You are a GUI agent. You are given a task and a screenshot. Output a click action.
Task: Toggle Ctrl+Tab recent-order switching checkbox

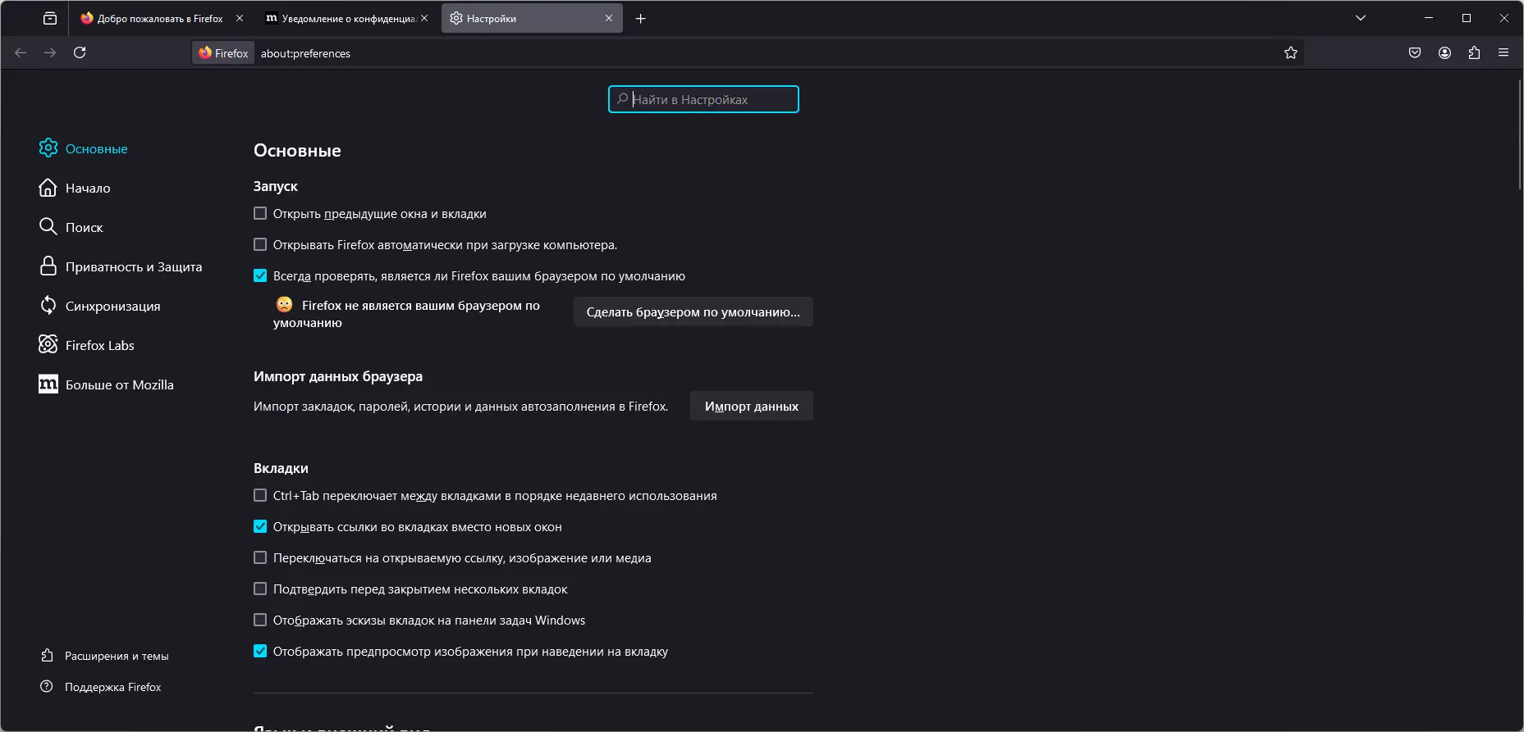coord(260,495)
